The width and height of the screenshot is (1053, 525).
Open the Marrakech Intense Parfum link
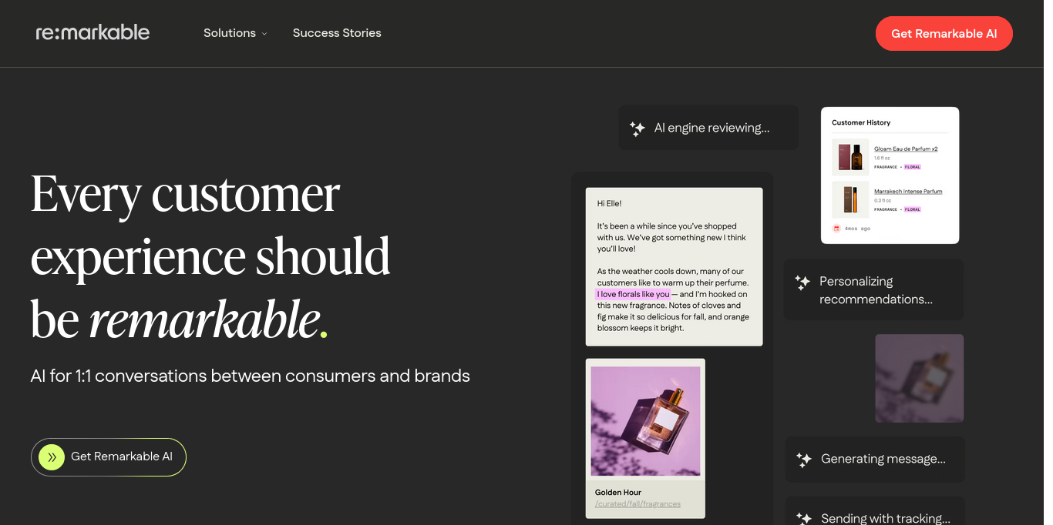[908, 191]
